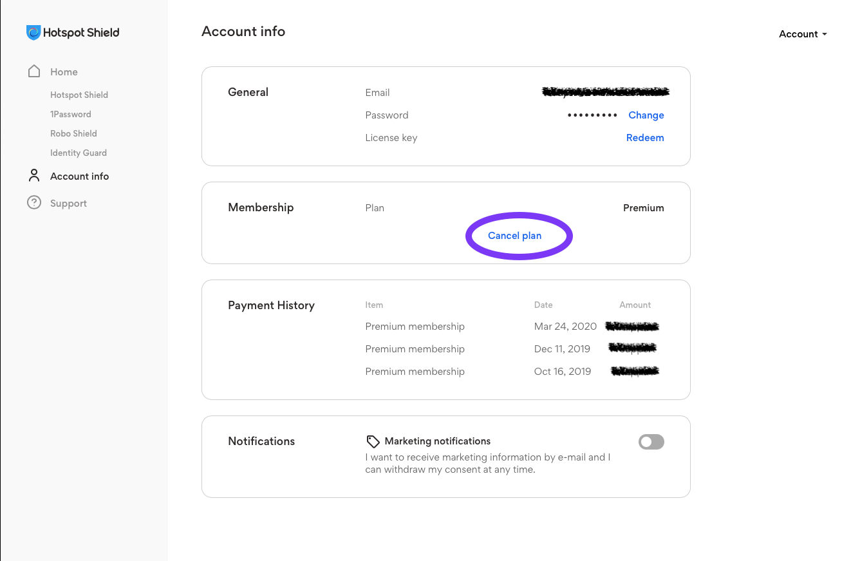851x561 pixels.
Task: Click the License key label
Action: tap(391, 138)
